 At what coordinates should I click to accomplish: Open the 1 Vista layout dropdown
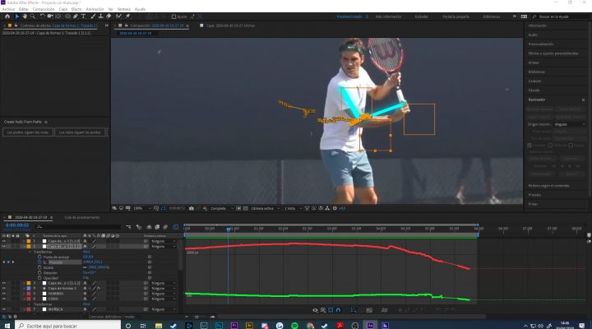point(292,208)
